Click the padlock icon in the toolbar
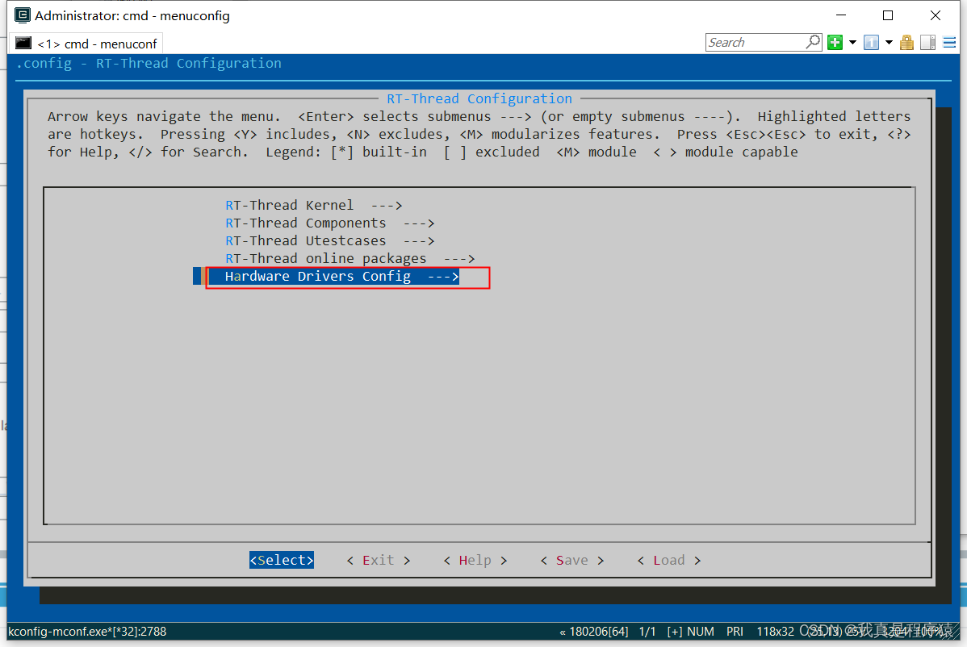The height and width of the screenshot is (647, 967). point(906,43)
